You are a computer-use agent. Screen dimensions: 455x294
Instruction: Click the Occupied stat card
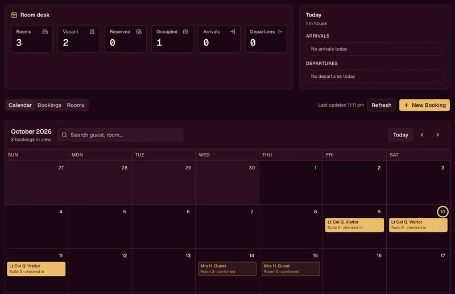coord(172,39)
